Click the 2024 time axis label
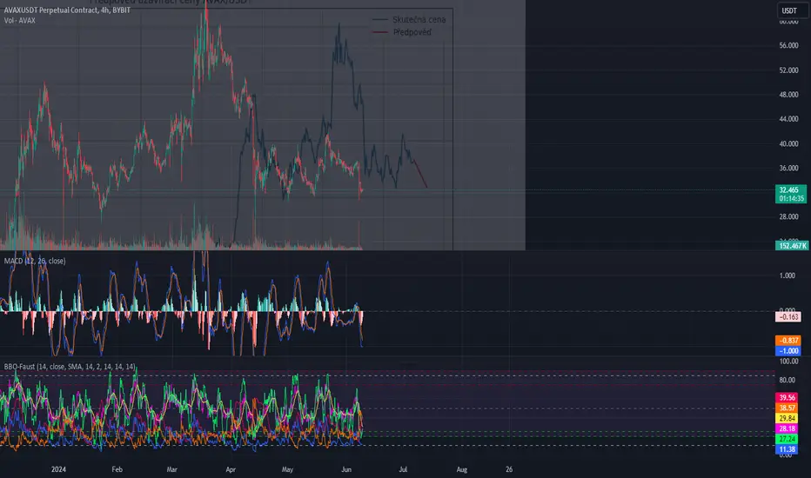This screenshot has width=811, height=478. click(58, 469)
